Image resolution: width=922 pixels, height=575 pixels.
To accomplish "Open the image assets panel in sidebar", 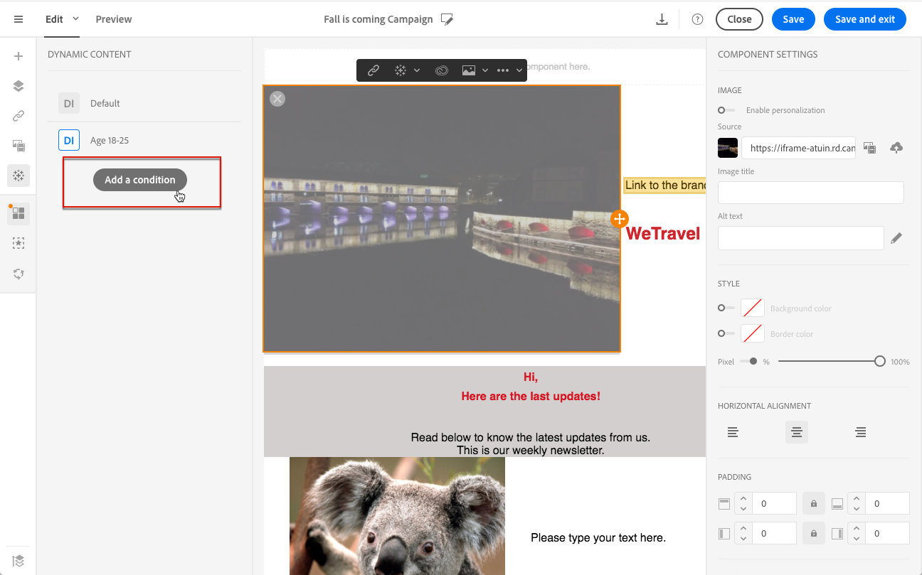I will (x=18, y=146).
